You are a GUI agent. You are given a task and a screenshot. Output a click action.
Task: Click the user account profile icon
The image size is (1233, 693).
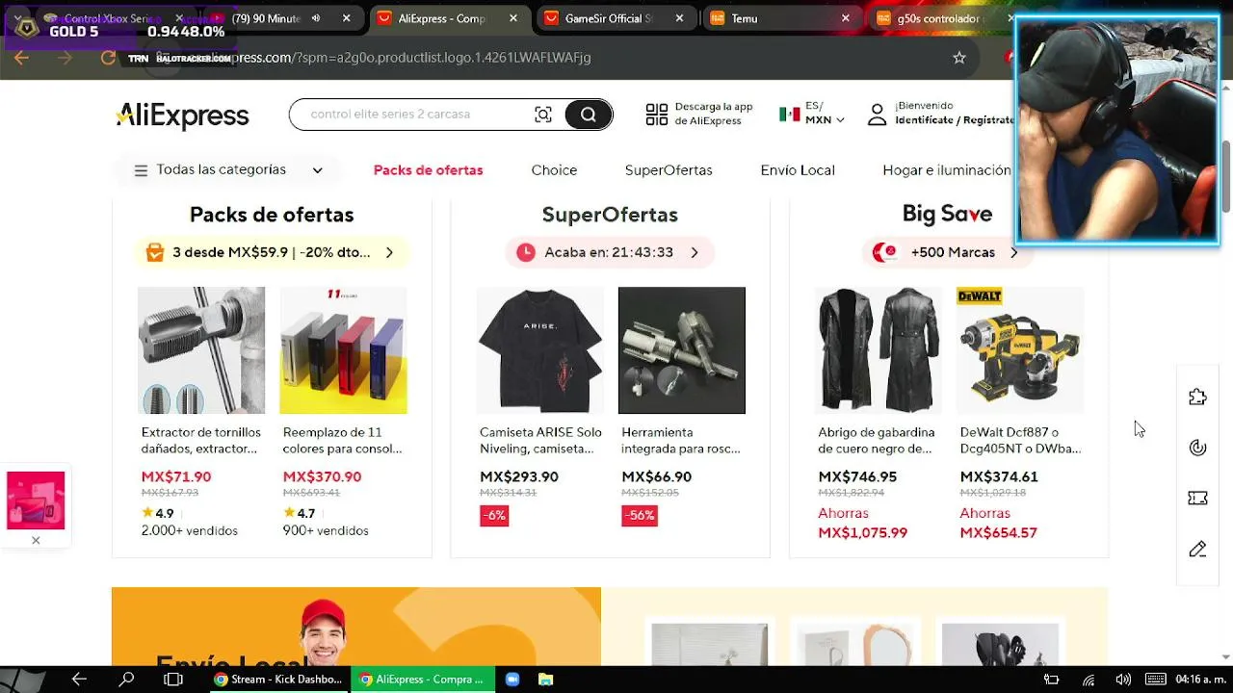coord(877,115)
